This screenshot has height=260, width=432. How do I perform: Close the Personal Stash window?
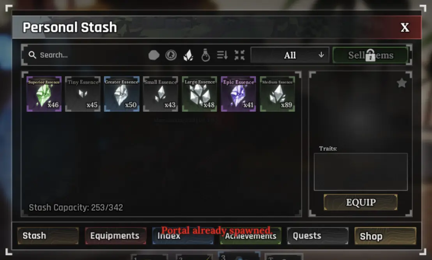[x=405, y=27]
